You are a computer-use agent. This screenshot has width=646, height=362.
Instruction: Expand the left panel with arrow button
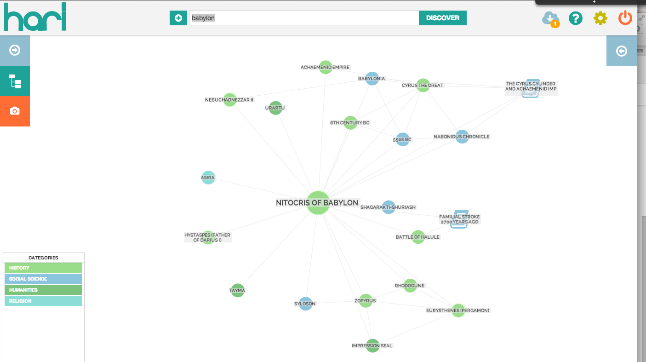(15, 50)
